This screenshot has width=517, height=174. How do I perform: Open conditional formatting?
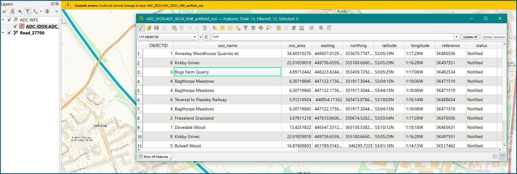312,28
